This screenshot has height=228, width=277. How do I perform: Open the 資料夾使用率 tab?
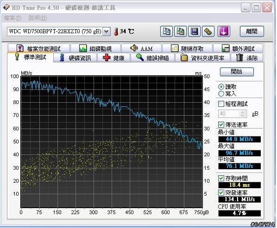coord(202,58)
